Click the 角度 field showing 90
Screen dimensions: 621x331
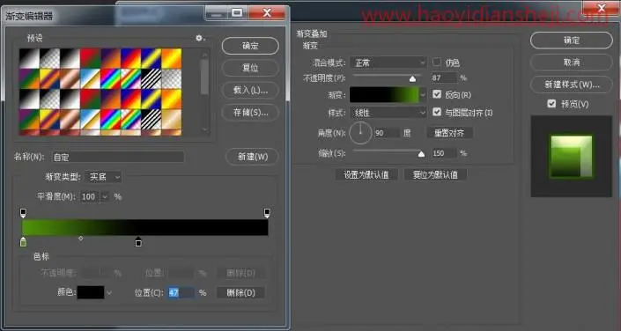tap(387, 133)
